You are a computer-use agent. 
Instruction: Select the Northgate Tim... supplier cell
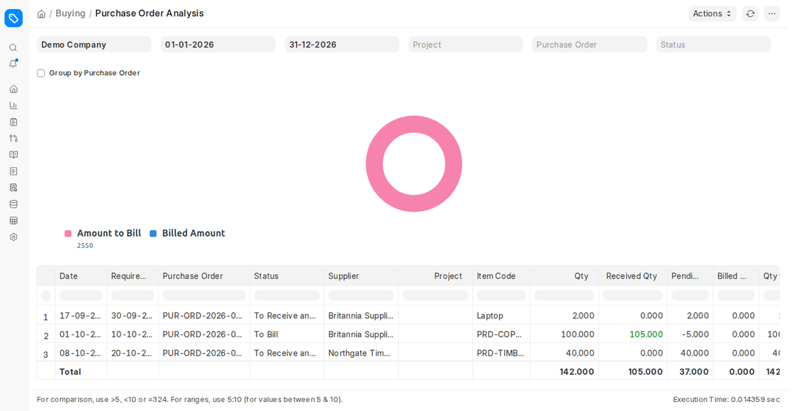point(361,353)
